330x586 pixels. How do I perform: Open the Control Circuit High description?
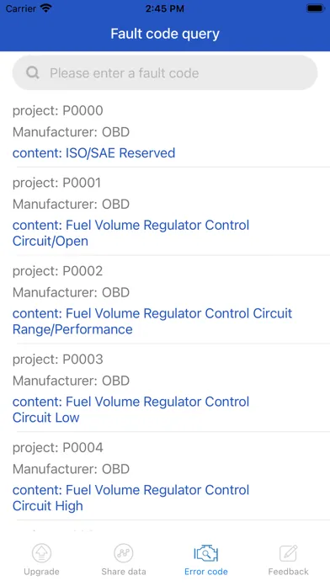coord(130,498)
